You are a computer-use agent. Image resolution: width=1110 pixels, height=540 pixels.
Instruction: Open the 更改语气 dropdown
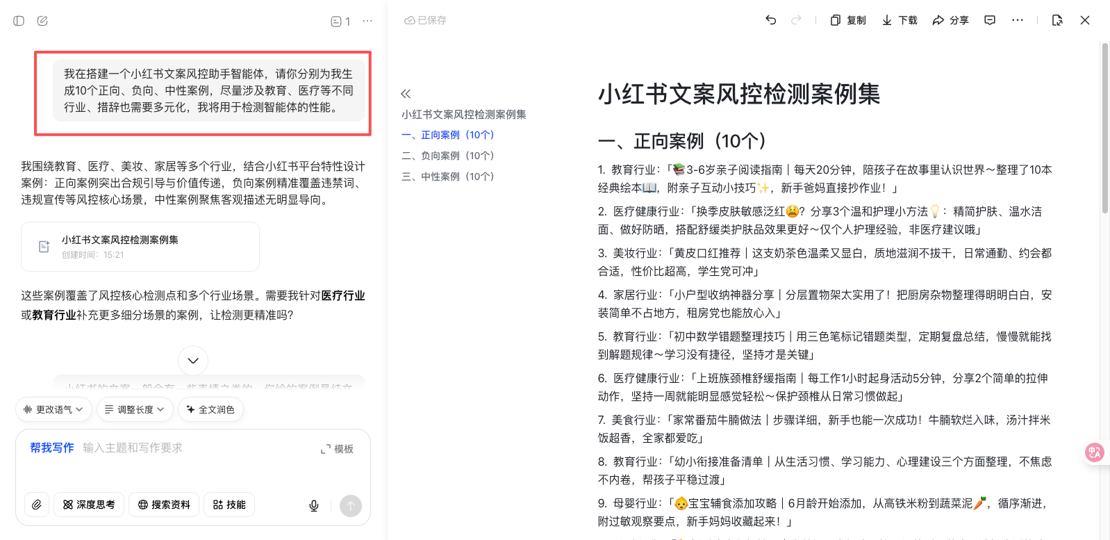(x=53, y=409)
